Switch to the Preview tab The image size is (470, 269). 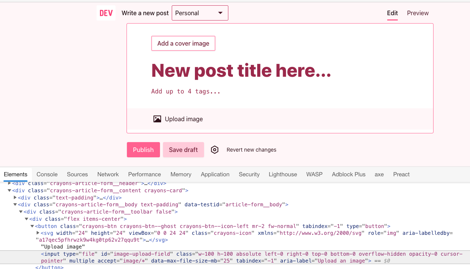pos(418,13)
